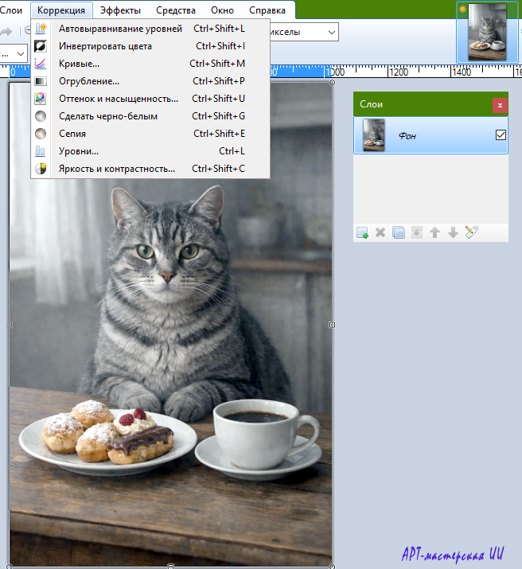The image size is (522, 569).
Task: Select the Фон layer row
Action: click(x=430, y=135)
